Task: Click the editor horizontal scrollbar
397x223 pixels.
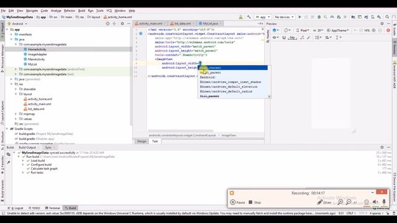Action: (181, 131)
